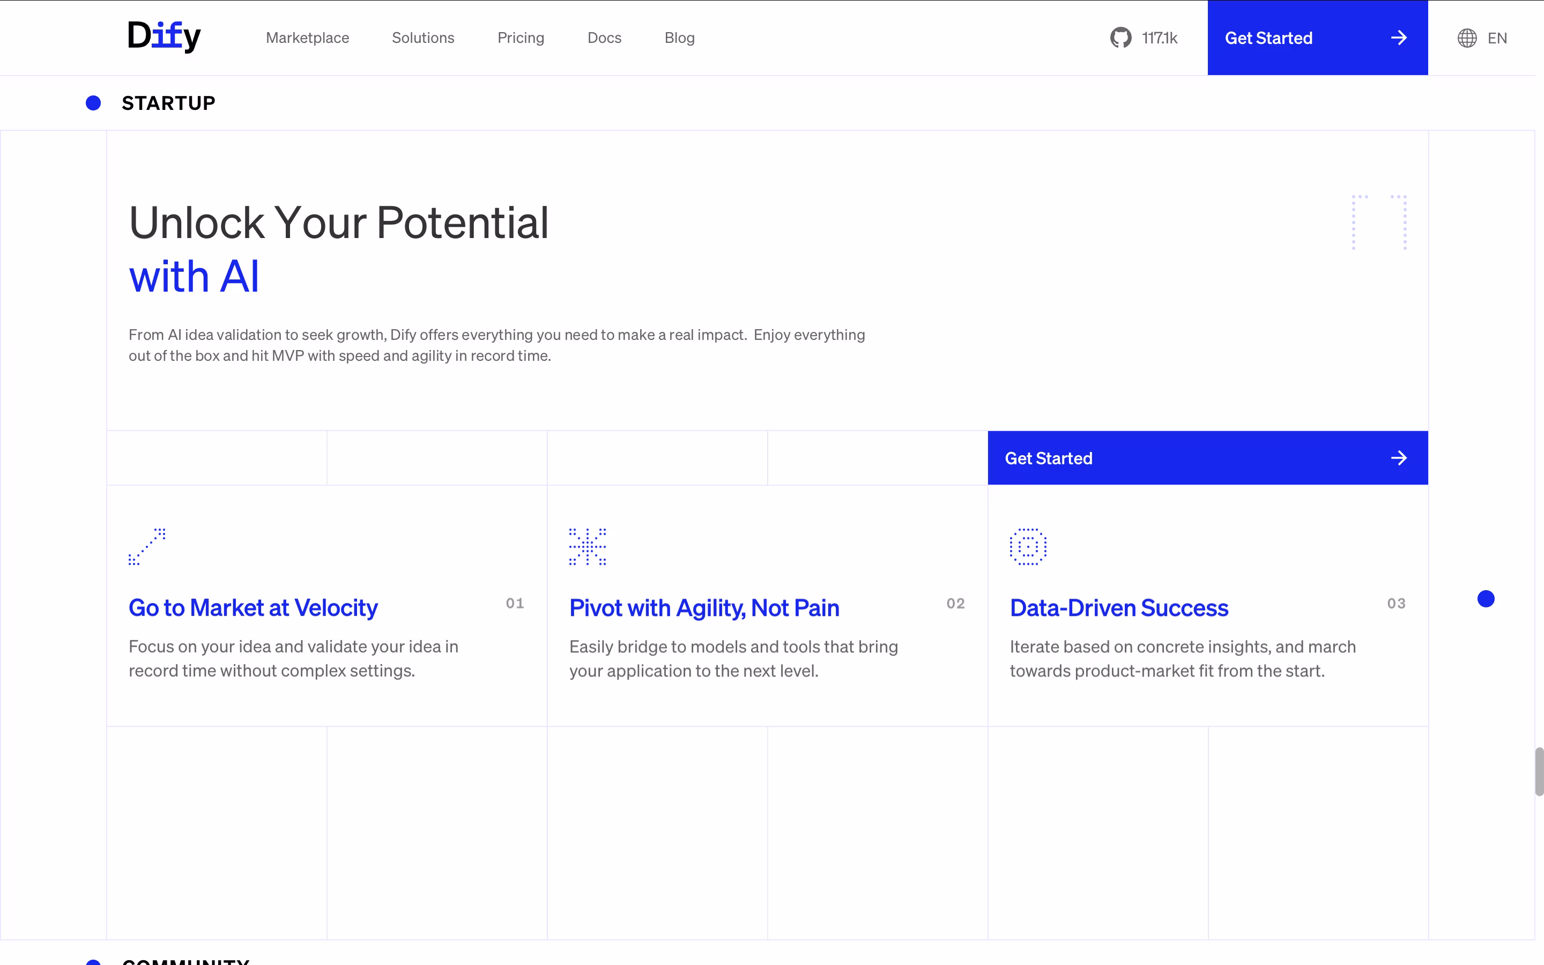The height and width of the screenshot is (965, 1544).
Task: Navigate to Docs
Action: click(604, 38)
